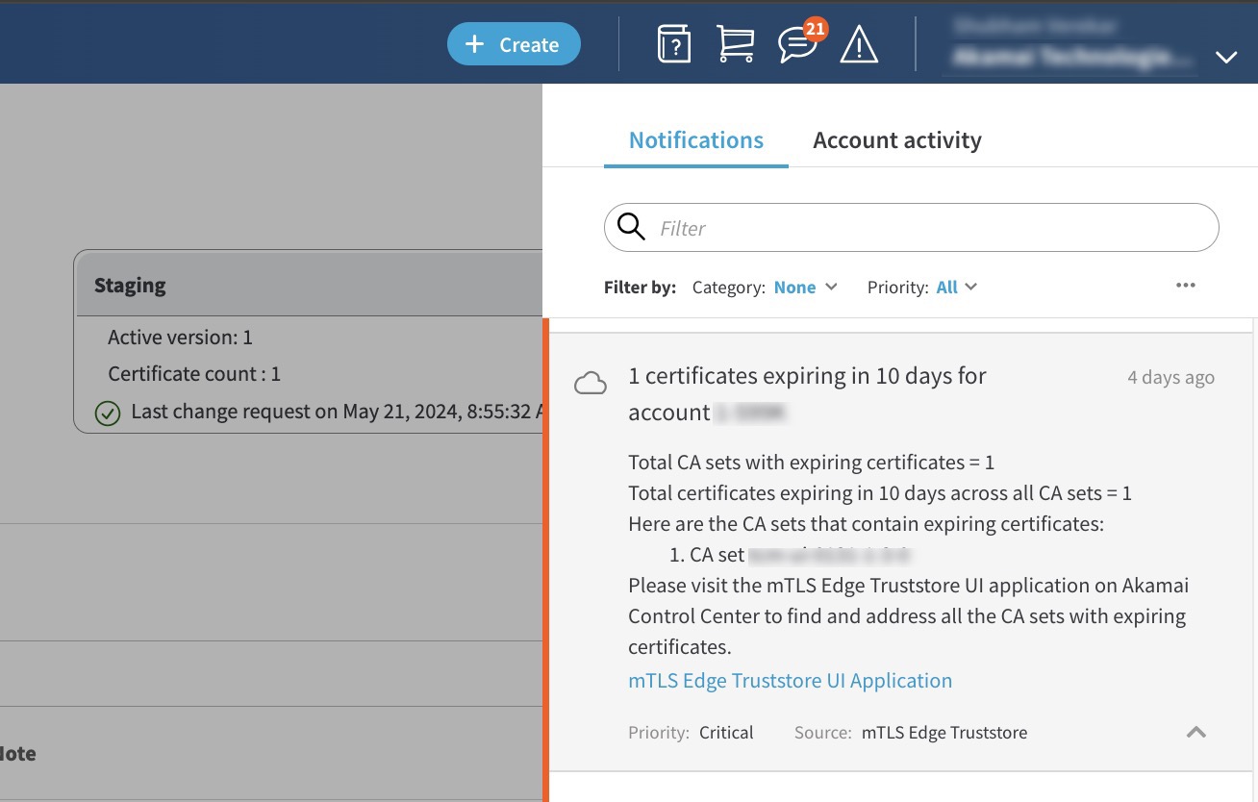Click the Create button
The height and width of the screenshot is (802, 1258).
click(514, 44)
